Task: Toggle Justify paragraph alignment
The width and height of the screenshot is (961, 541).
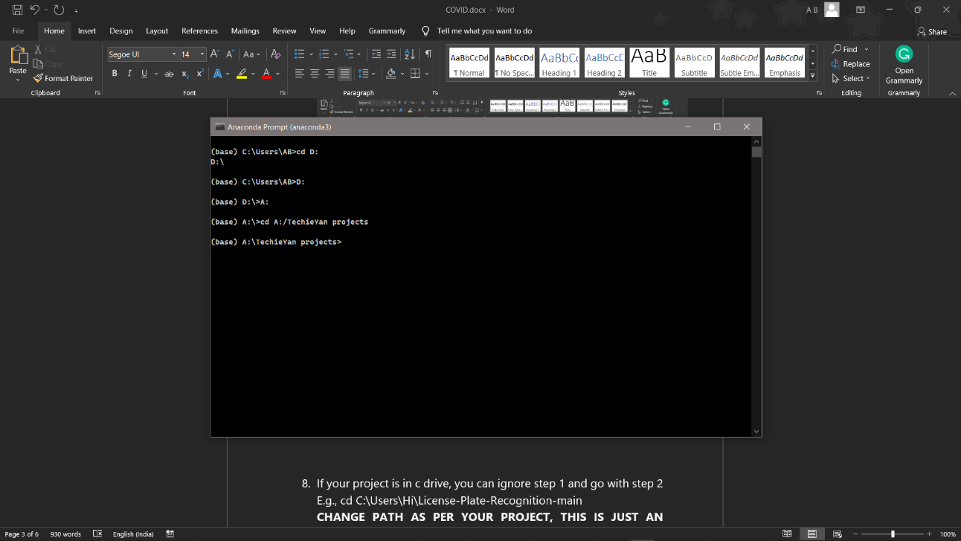Action: pyautogui.click(x=344, y=74)
